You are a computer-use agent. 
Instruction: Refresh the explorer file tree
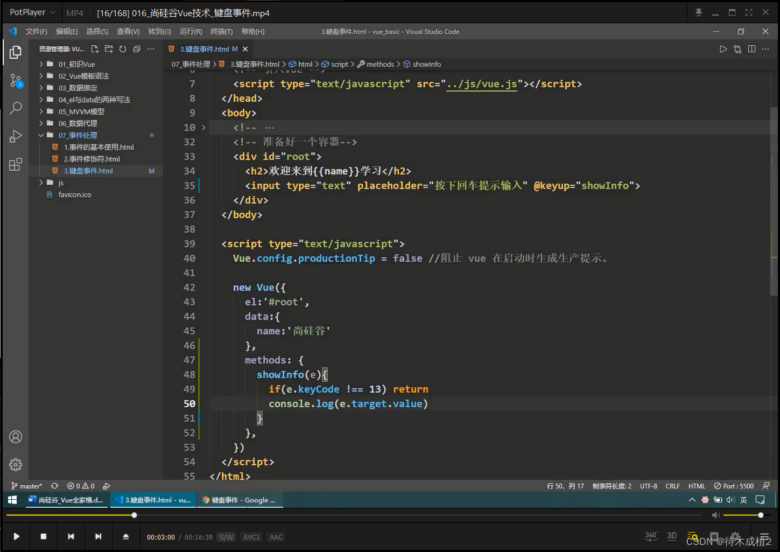pos(123,49)
